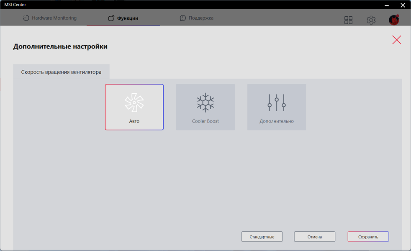Image resolution: width=411 pixels, height=251 pixels.
Task: Switch to Hardware Monitoring tab
Action: coord(50,18)
